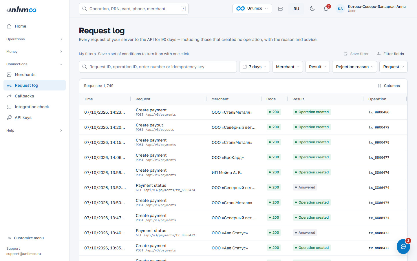The height and width of the screenshot is (261, 417).
Task: Expand the Help section
Action: coord(34,130)
